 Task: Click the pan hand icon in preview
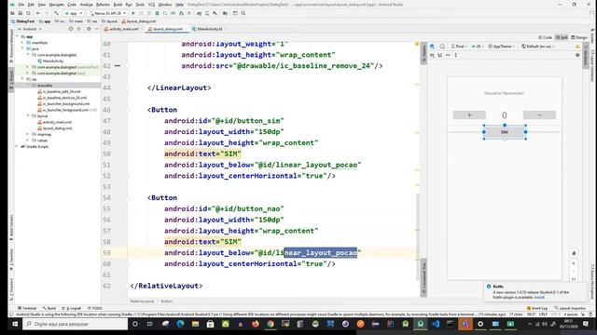(574, 253)
